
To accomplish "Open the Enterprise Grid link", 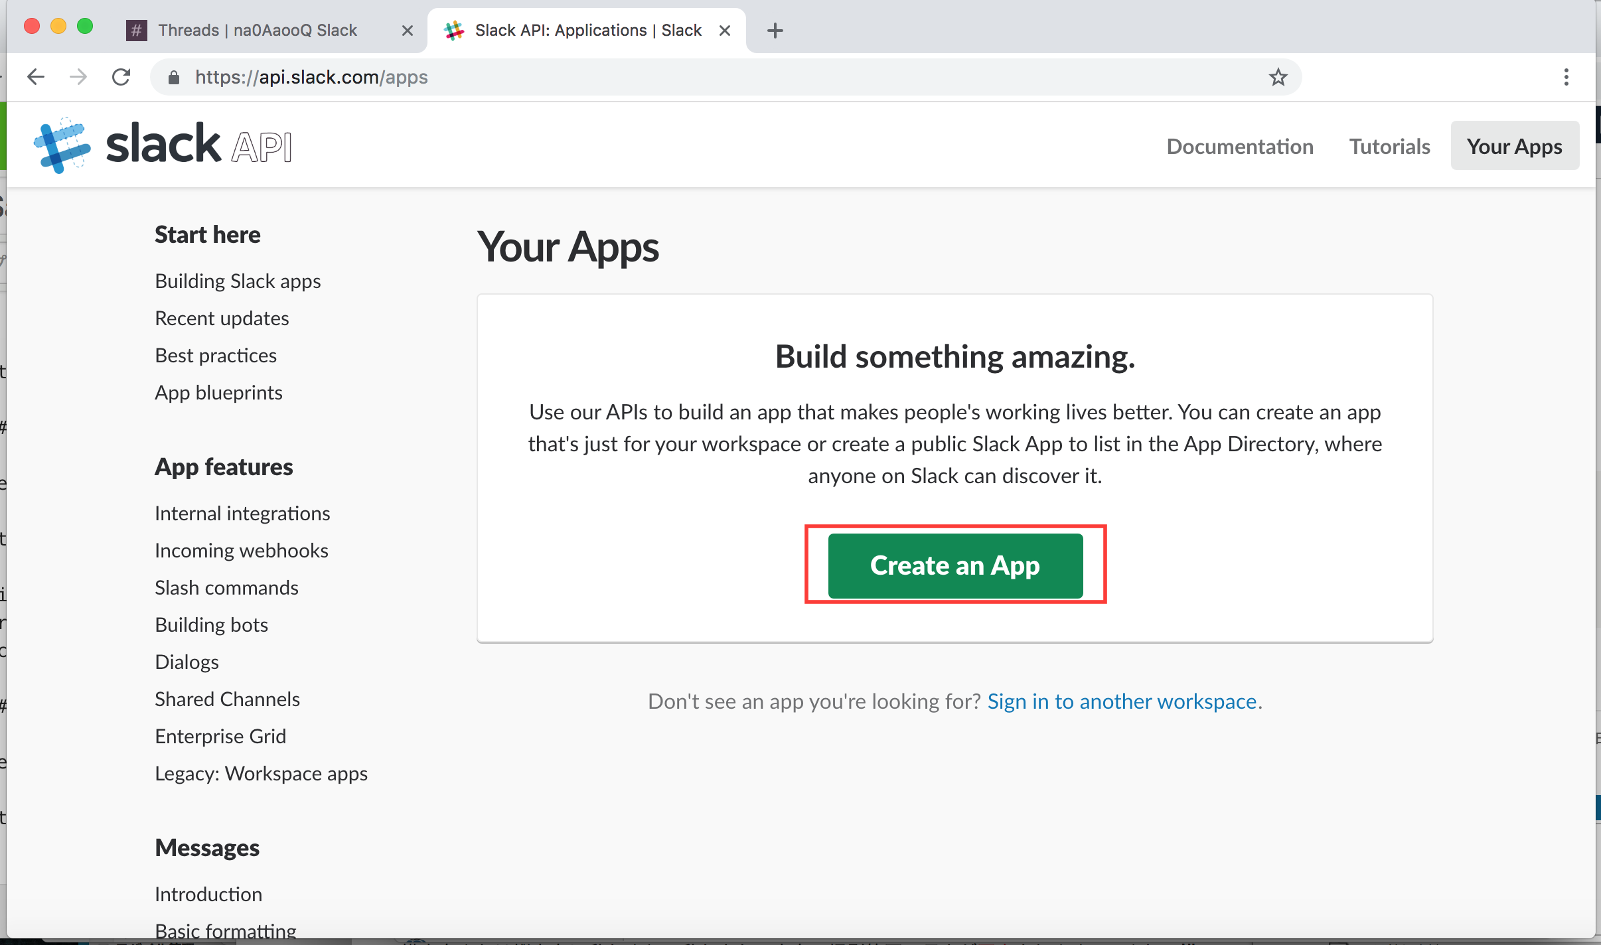I will 220,737.
